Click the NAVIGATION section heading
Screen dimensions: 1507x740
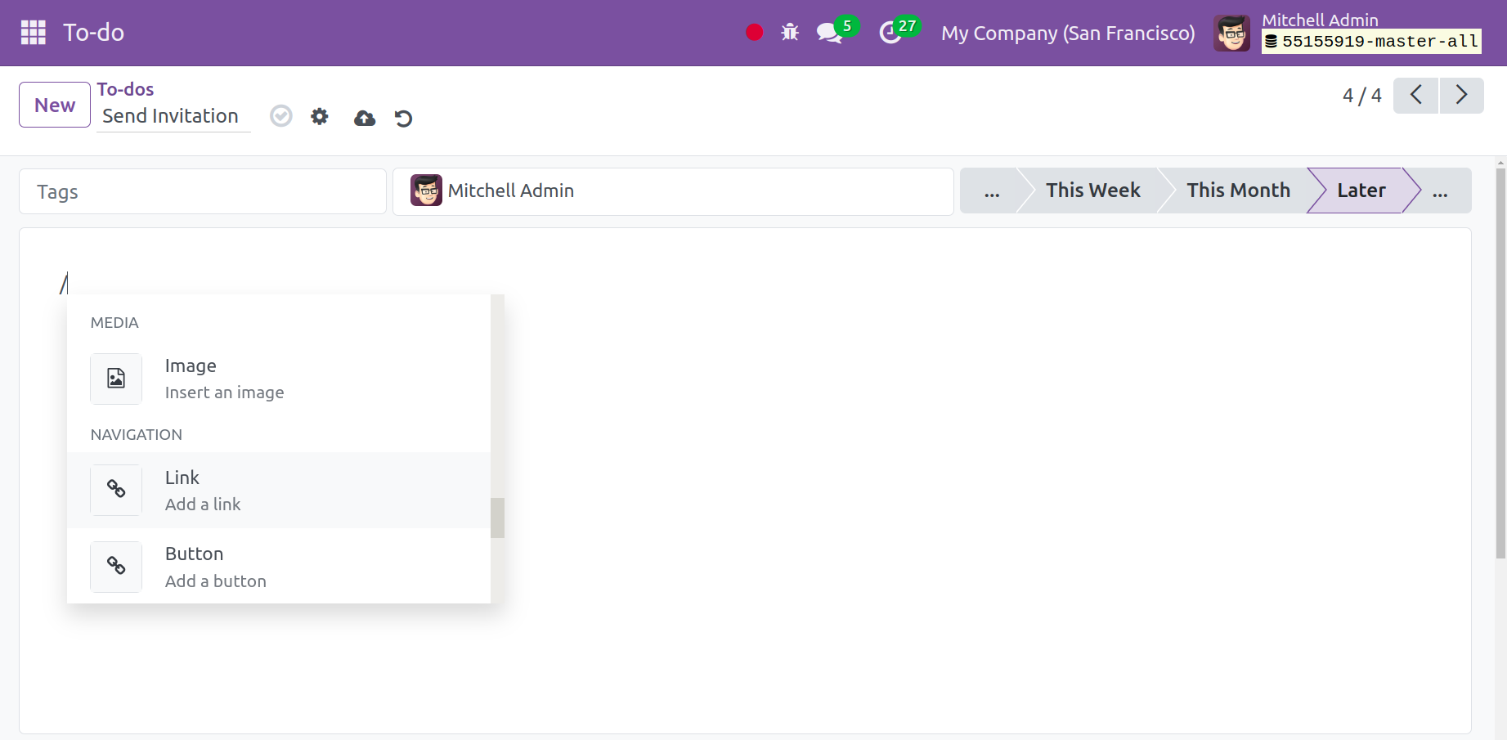pyautogui.click(x=137, y=435)
